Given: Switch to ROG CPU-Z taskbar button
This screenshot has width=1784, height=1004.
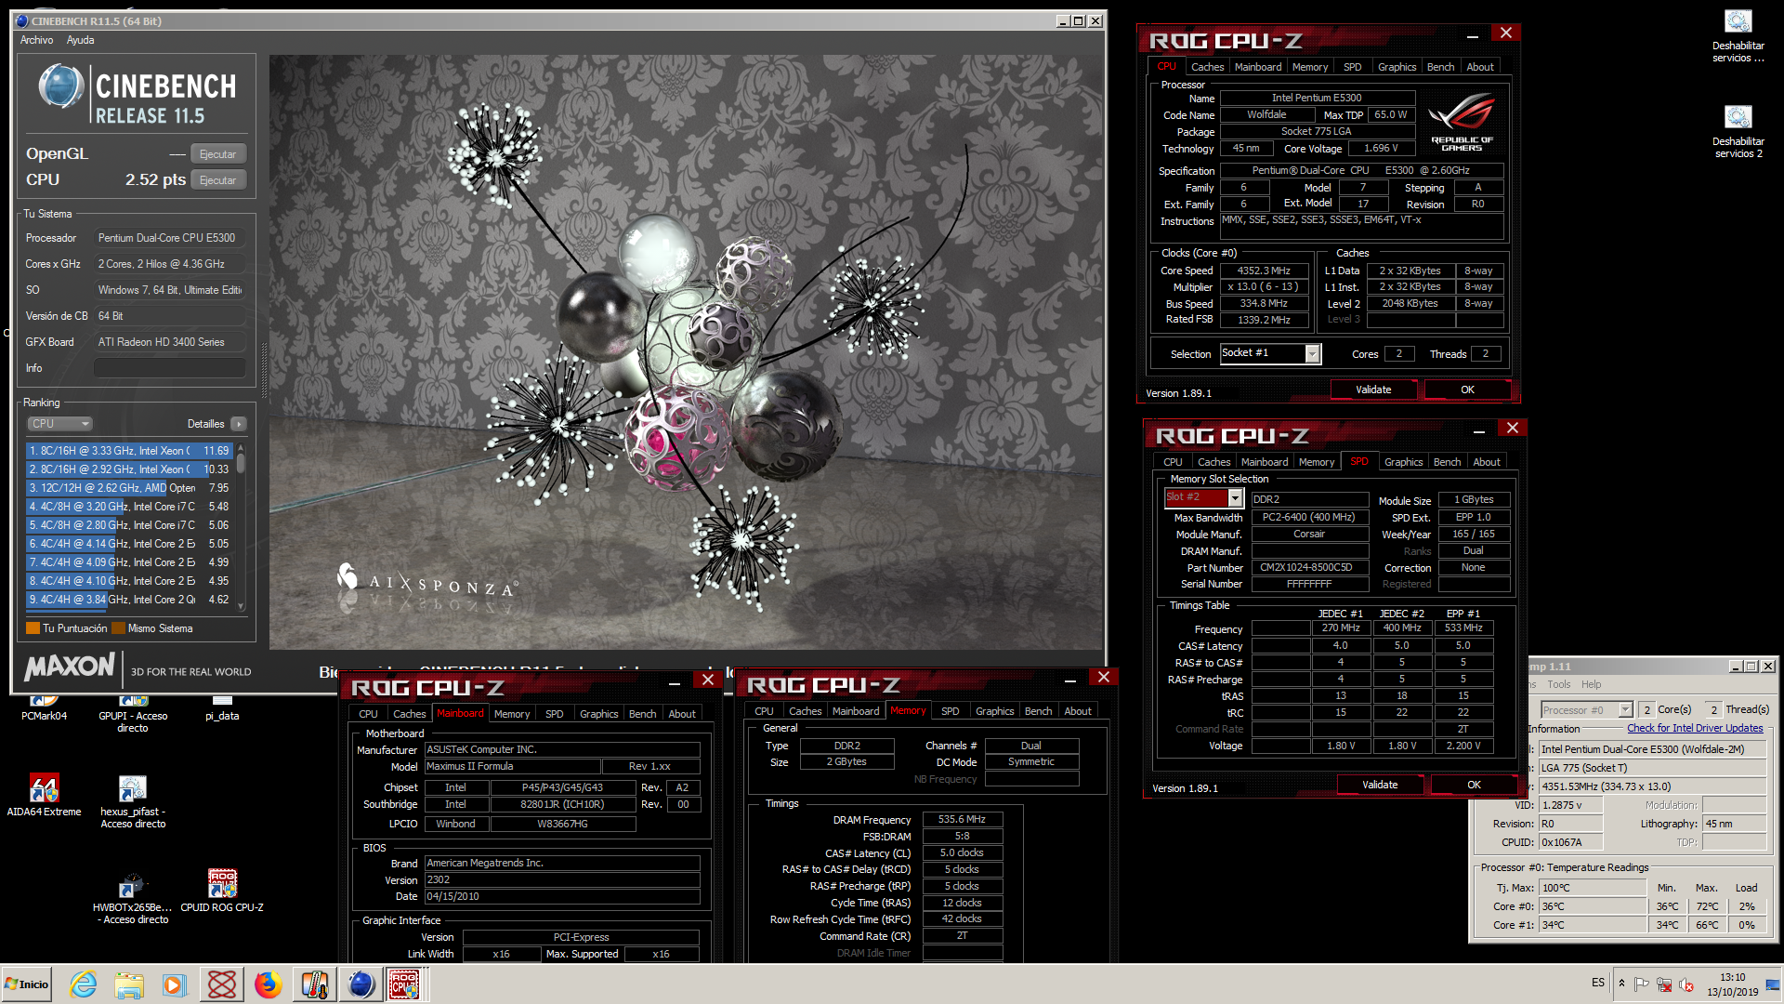Looking at the screenshot, I should tap(403, 984).
